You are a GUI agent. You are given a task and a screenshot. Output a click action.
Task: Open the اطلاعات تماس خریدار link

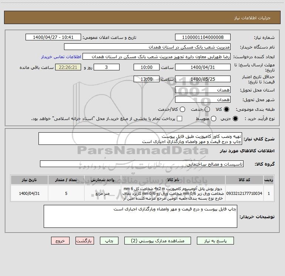click(x=61, y=57)
